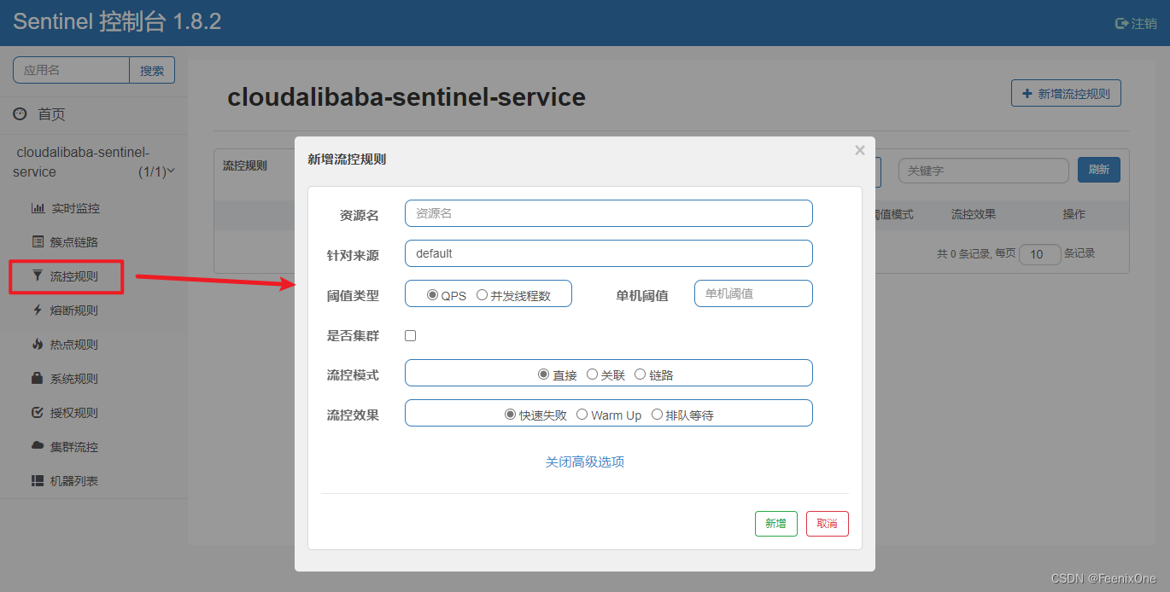Click the cluster point link list icon

click(x=38, y=242)
